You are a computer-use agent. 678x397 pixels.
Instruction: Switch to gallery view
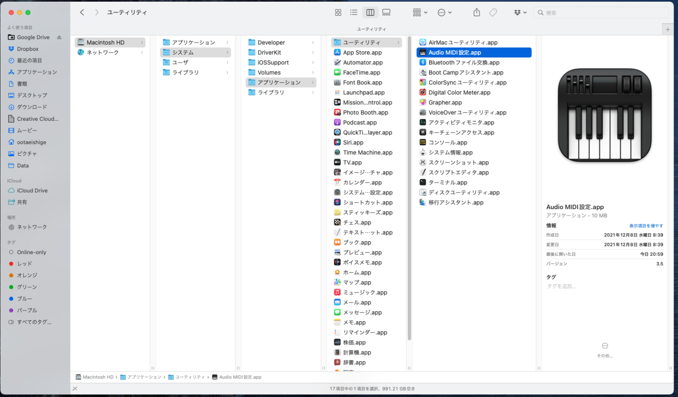[386, 12]
